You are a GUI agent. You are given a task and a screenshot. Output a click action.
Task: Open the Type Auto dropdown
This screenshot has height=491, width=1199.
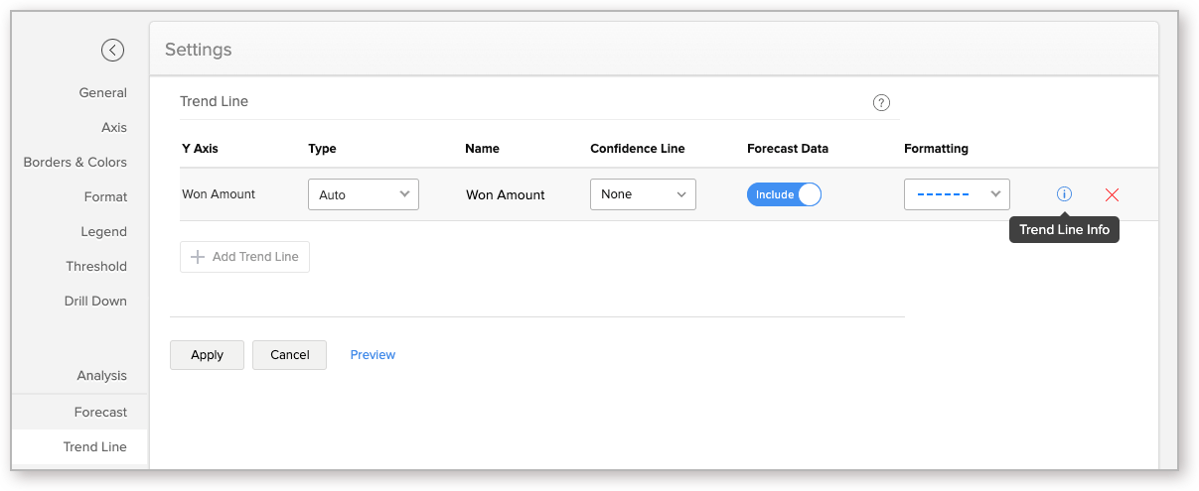pos(364,194)
